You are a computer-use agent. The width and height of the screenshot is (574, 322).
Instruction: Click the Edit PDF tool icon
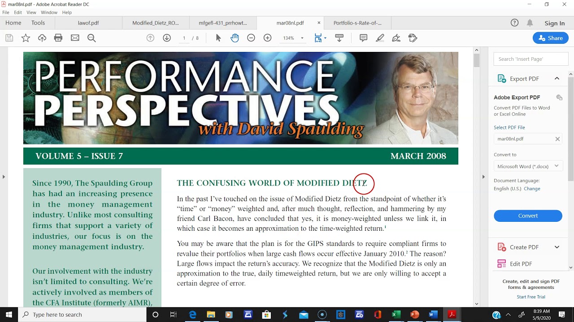coord(502,264)
